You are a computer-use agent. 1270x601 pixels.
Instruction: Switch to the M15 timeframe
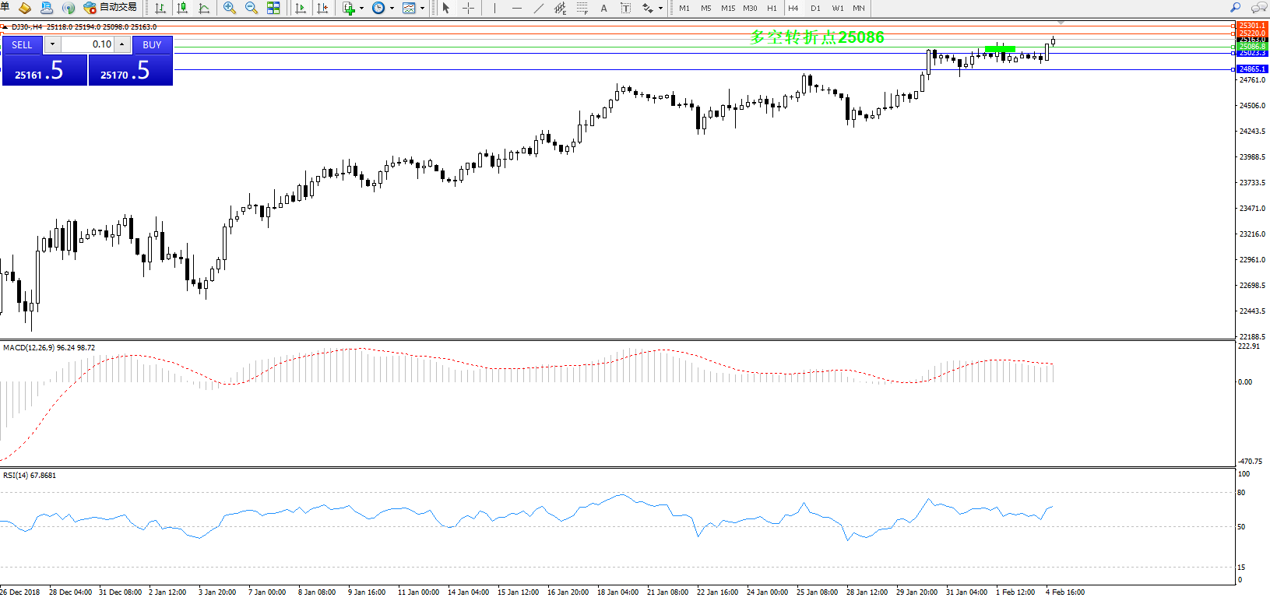click(727, 8)
